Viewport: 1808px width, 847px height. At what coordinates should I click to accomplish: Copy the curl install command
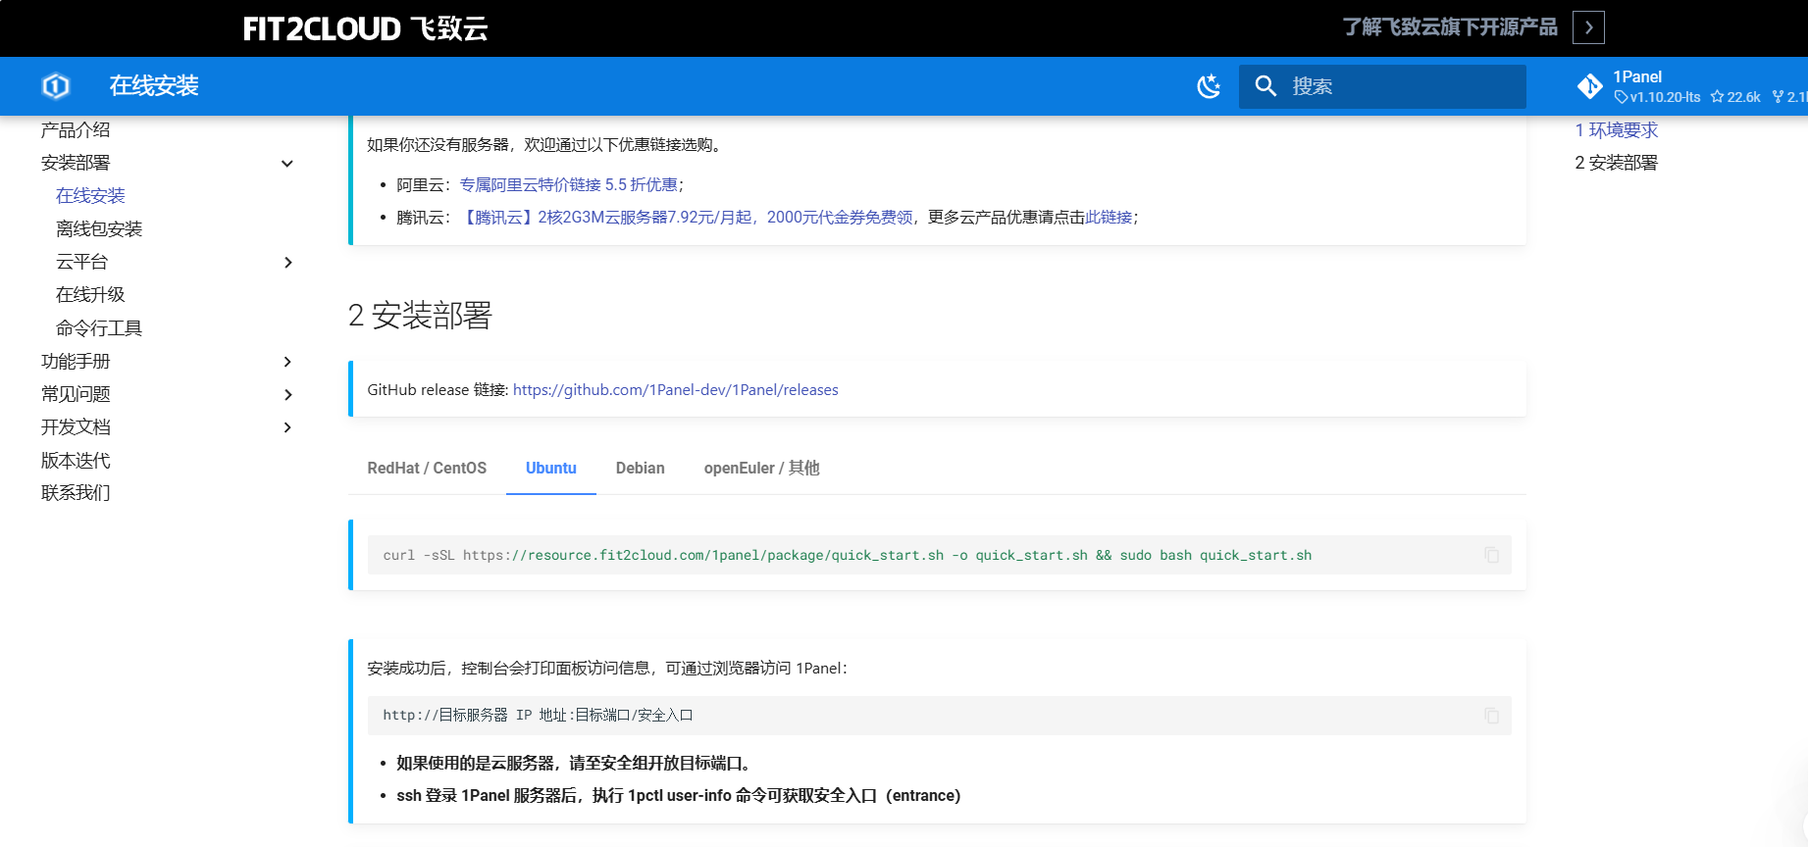(x=1491, y=555)
